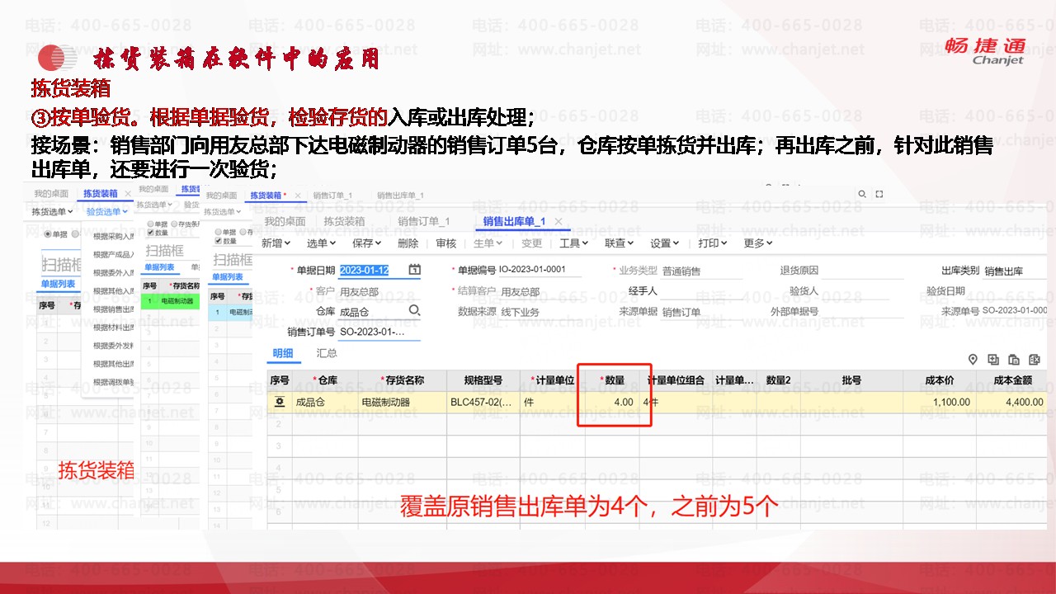Screen dimensions: 1056x594
Task: Switch to the 汇总 sub-tab
Action: click(327, 353)
